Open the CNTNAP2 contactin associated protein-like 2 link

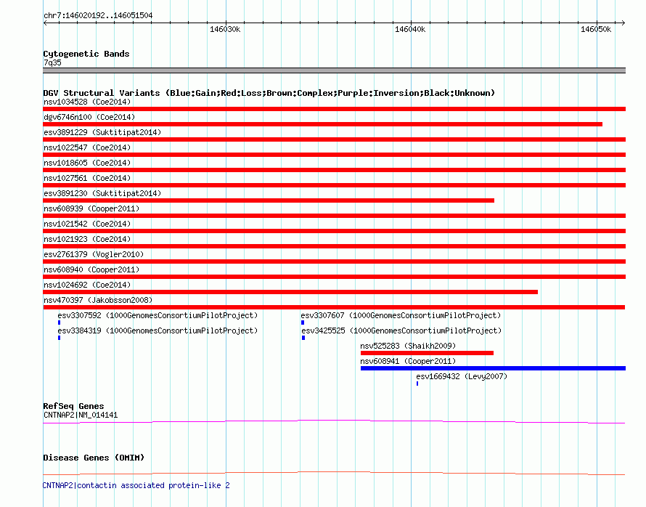136,485
